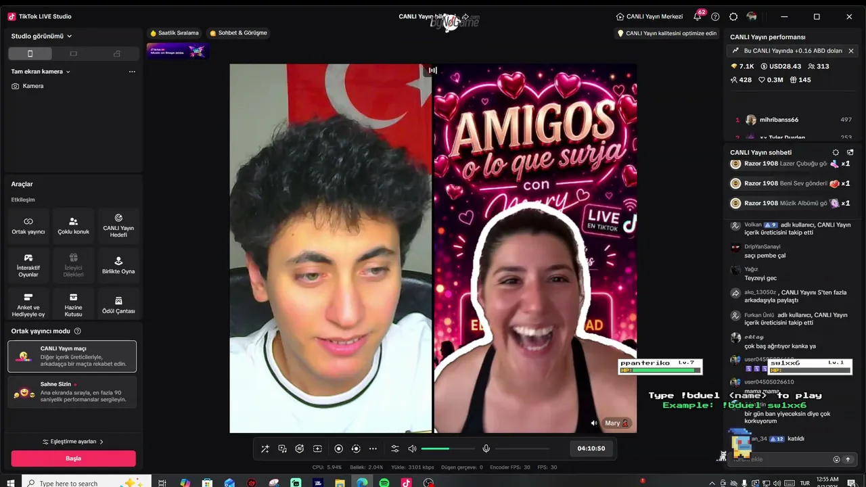Click the dashed-circle clip capture icon
This screenshot has height=487, width=866.
pos(356,448)
